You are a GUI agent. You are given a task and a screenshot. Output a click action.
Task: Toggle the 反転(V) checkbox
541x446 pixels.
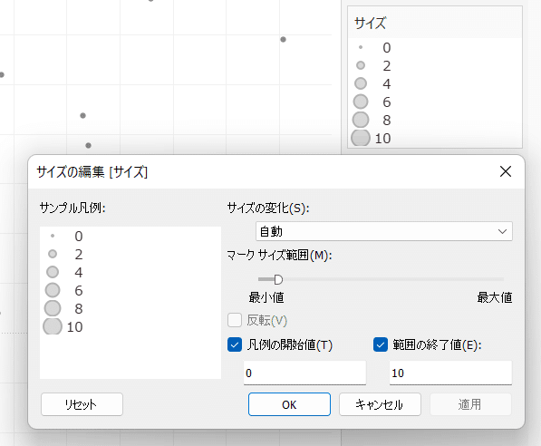(x=235, y=320)
